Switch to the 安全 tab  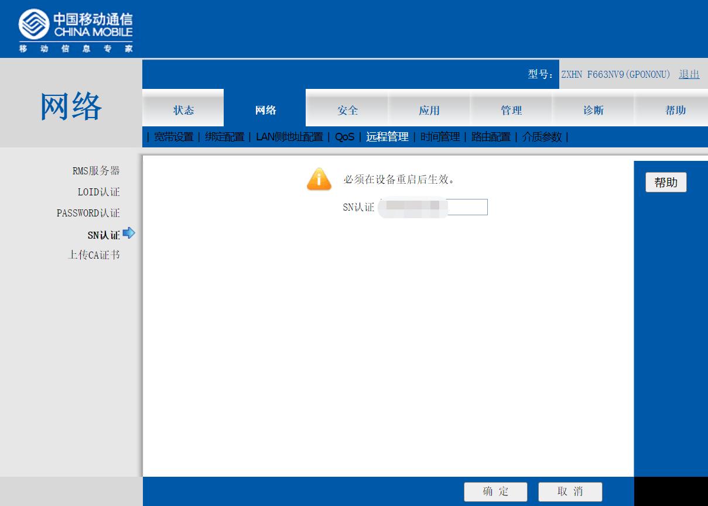pos(348,110)
